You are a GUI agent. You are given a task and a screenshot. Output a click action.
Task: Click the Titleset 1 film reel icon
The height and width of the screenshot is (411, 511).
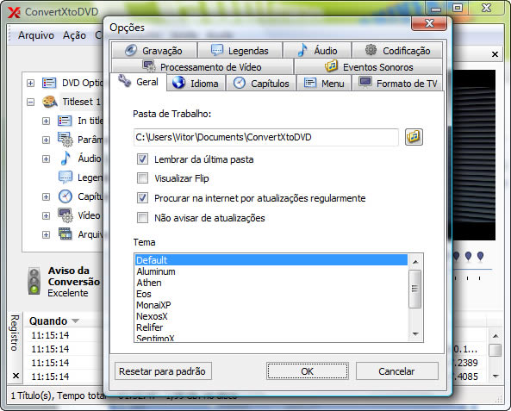pos(50,102)
